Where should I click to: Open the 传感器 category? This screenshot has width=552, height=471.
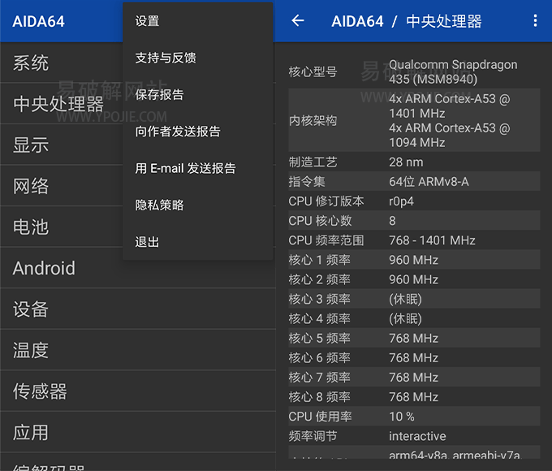click(x=138, y=391)
